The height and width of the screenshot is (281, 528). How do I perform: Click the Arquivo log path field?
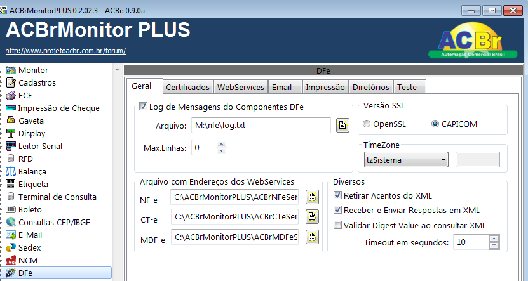click(x=261, y=126)
